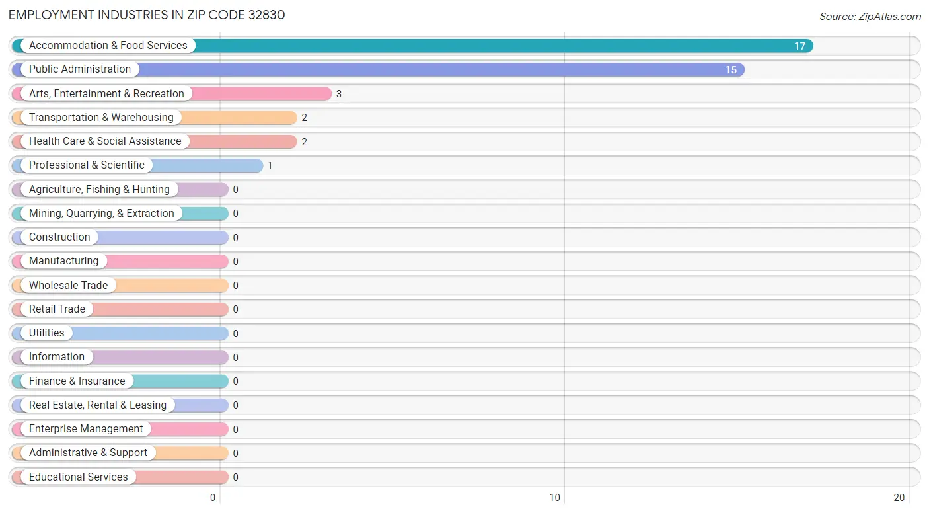The height and width of the screenshot is (513, 929).
Task: Select the Health Care & Social Assistance label
Action: tap(105, 141)
